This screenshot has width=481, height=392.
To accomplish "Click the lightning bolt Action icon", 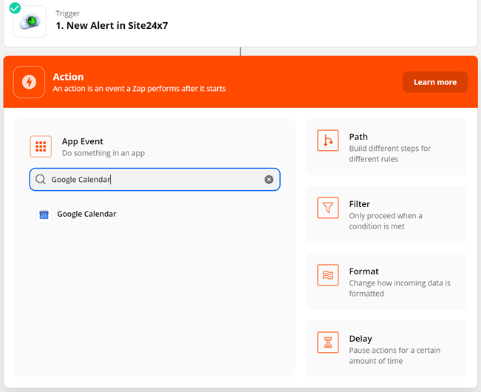I will (x=29, y=82).
